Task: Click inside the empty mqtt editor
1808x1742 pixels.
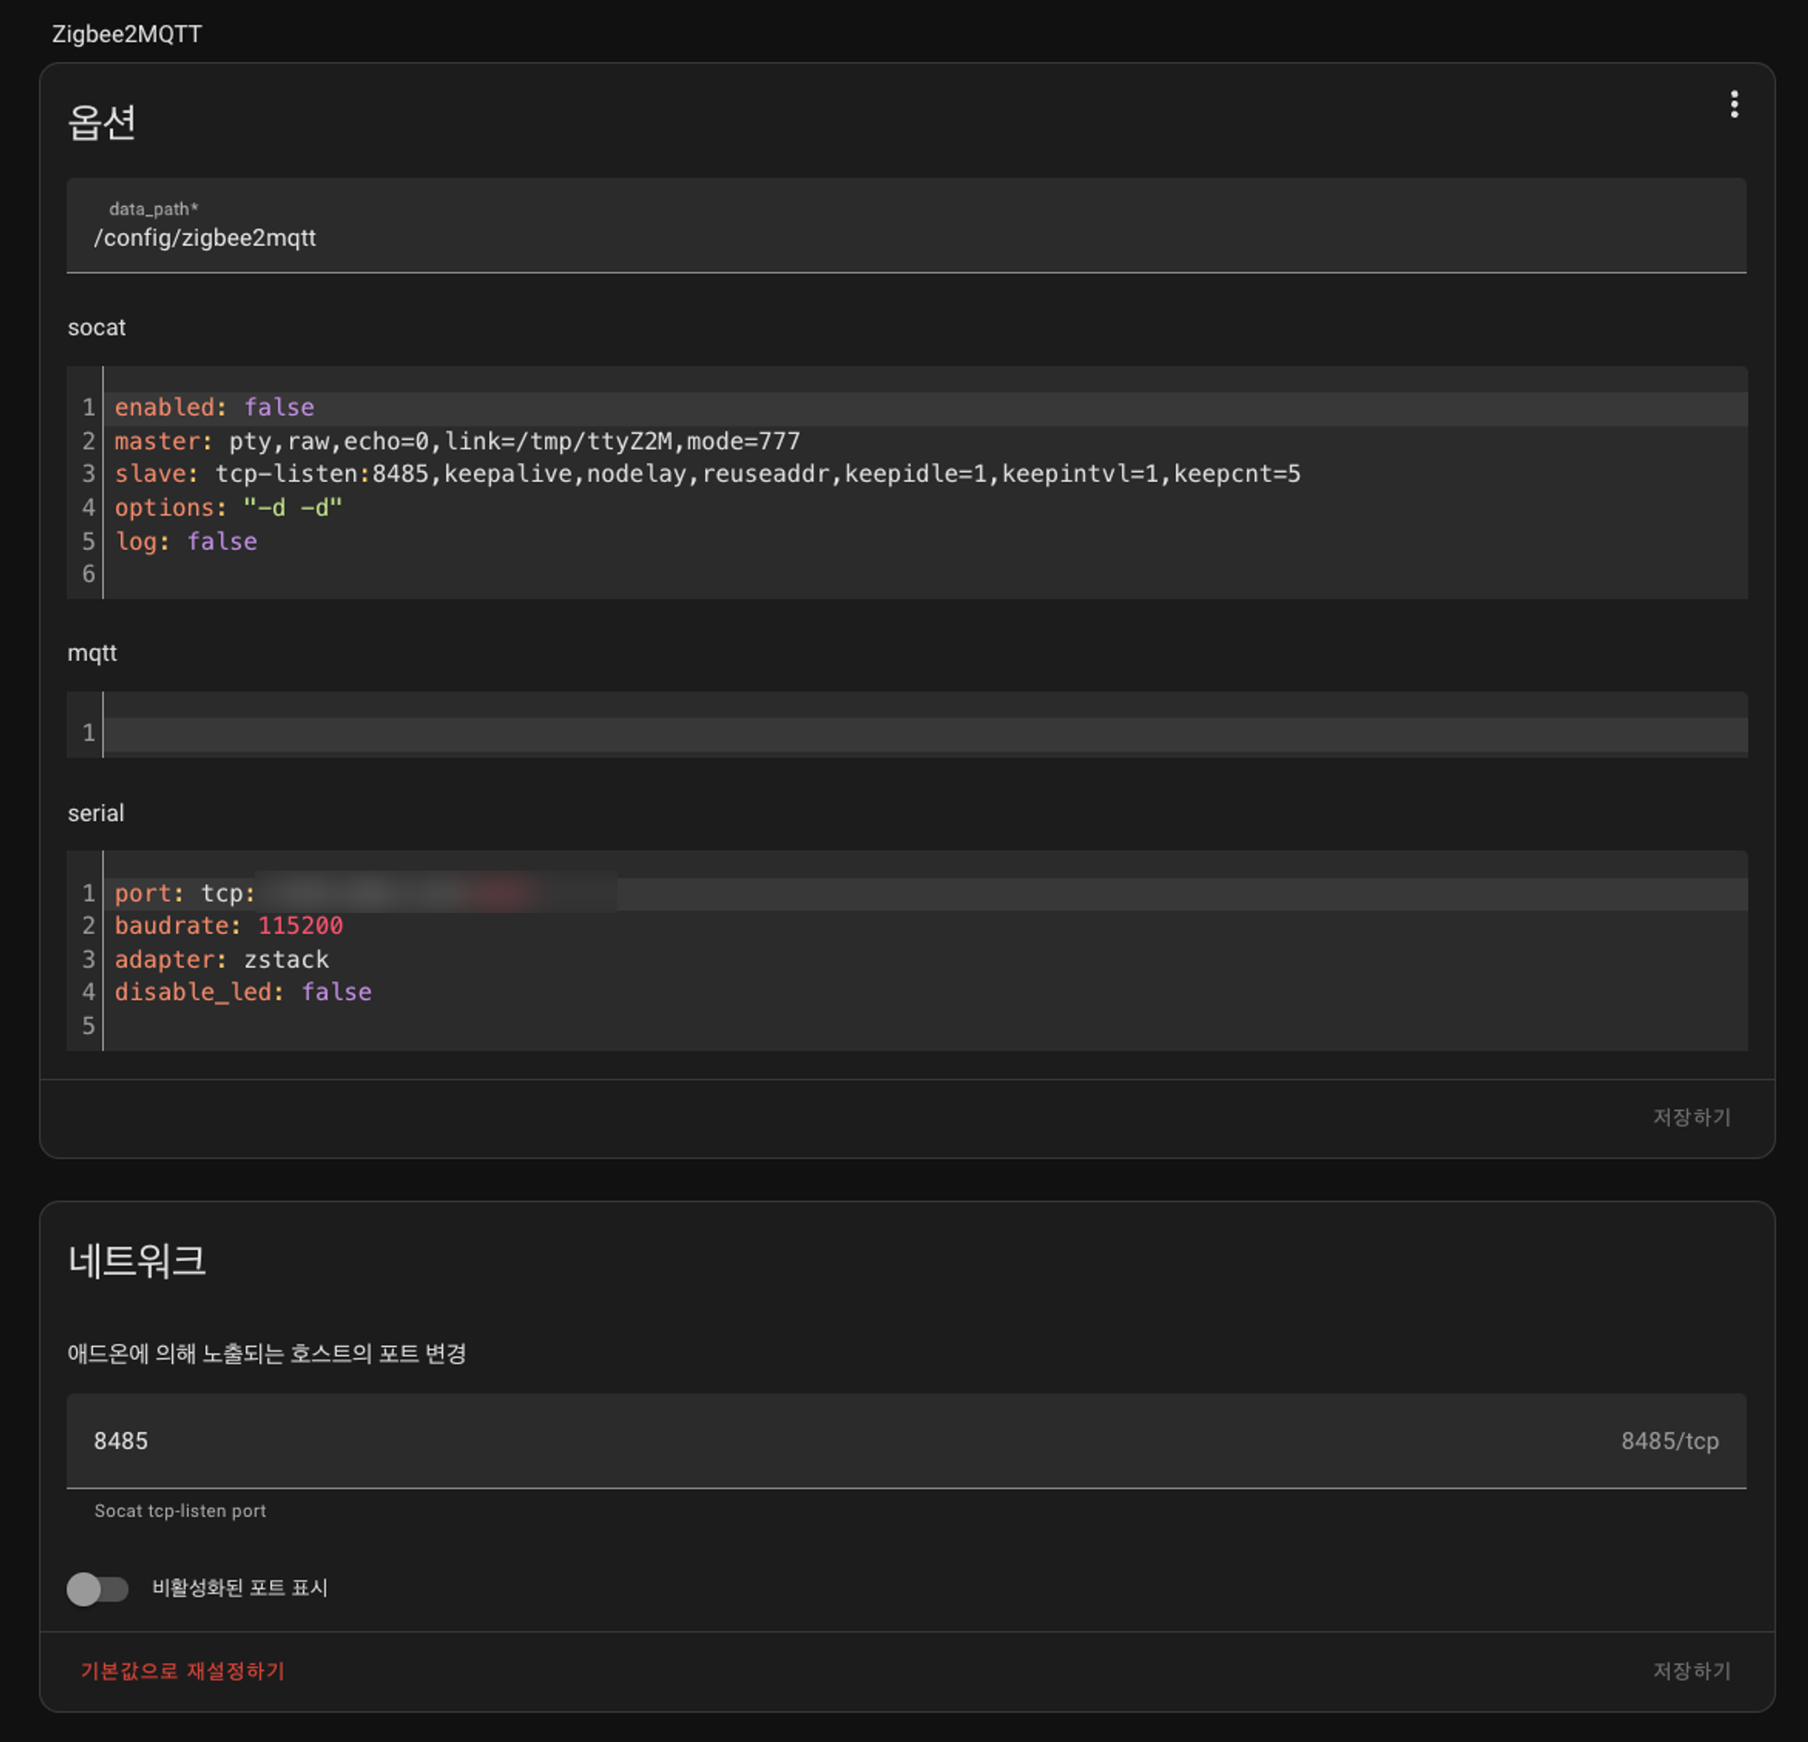Action: click(922, 733)
